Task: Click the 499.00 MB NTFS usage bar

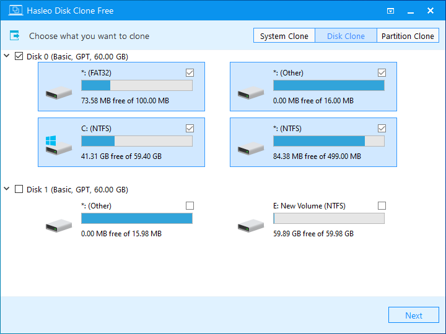Action: click(x=329, y=141)
